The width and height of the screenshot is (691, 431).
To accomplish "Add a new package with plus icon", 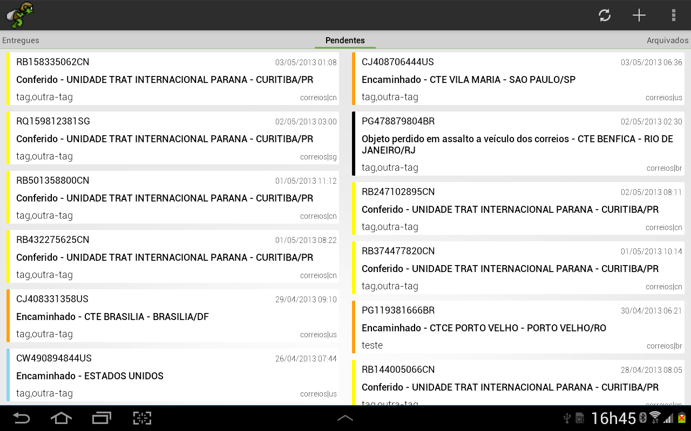I will click(x=639, y=15).
